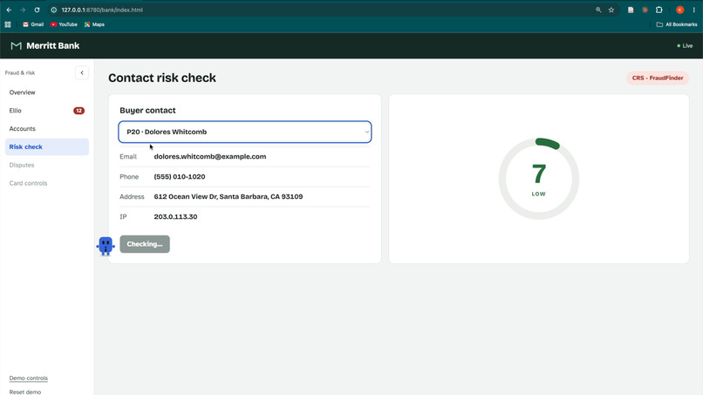Screen dimensions: 703x395
Task: Open Demo controls link
Action: pyautogui.click(x=28, y=378)
